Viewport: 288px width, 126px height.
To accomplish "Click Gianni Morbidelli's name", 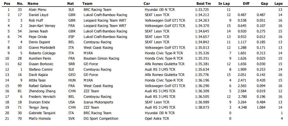I will 42,48.
